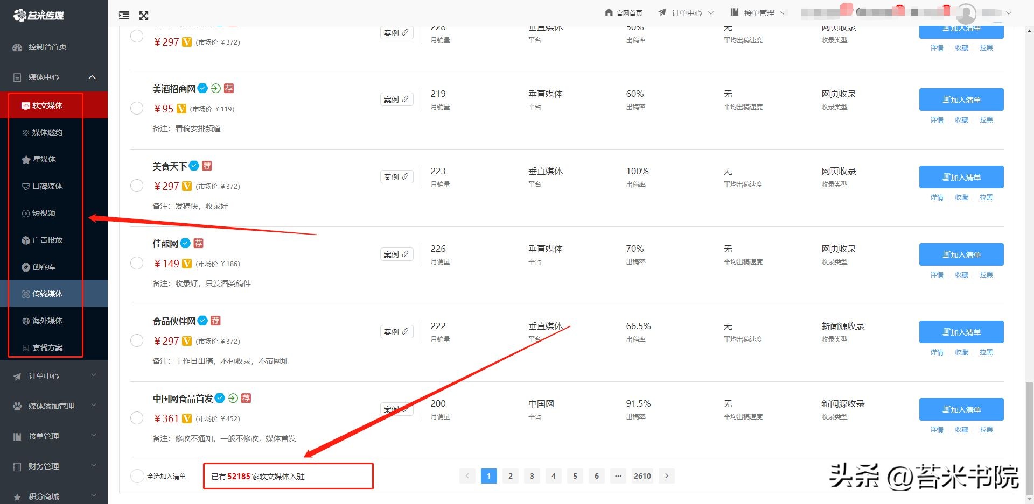Screen dimensions: 1034x504
Task: Click the collapse menu icon next to fullscreen
Action: [x=123, y=16]
